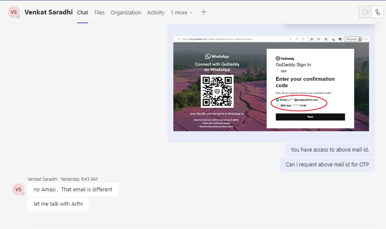This screenshot has height=229, width=386.
Task: Open the Organization tab
Action: point(126,12)
